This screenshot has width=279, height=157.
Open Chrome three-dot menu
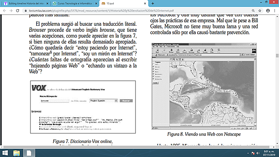275,10
